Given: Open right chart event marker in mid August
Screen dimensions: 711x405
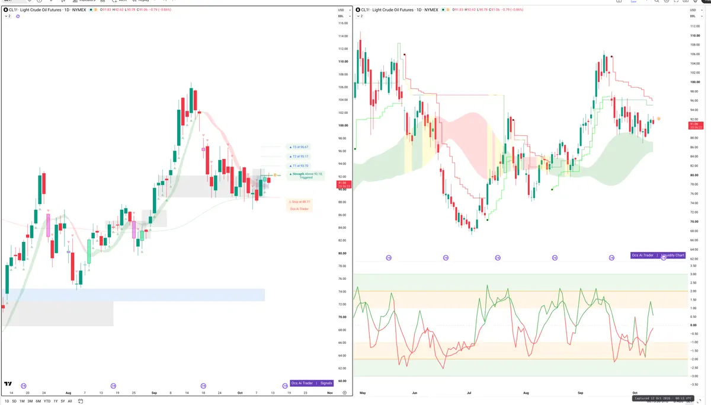Looking at the screenshot, I should tap(555, 258).
